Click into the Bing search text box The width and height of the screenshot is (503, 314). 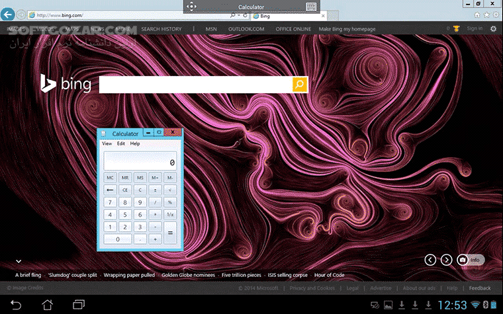195,85
